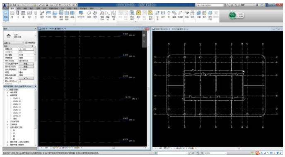This screenshot has width=285, height=157.
Task: Click the view scale 1 : 100 field
Action: tap(27, 49)
